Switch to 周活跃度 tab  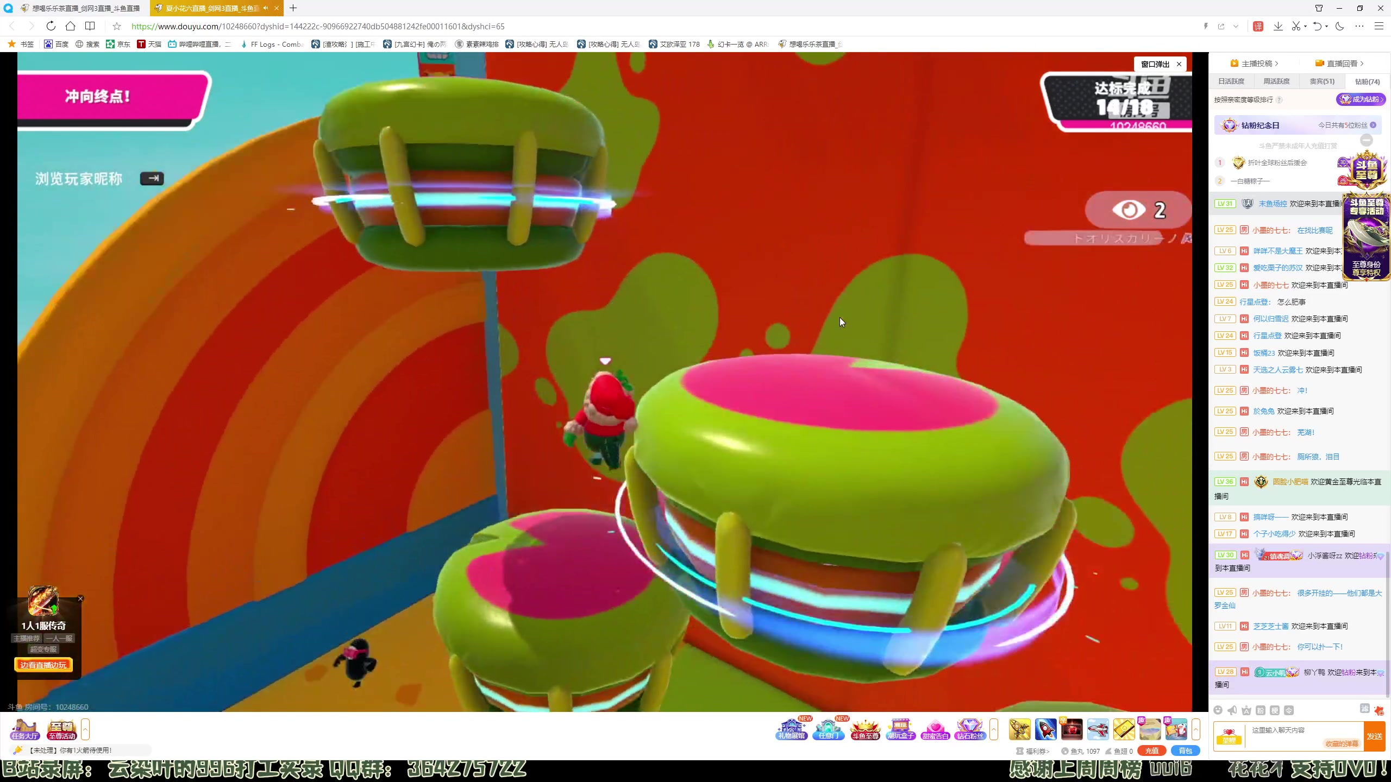pyautogui.click(x=1276, y=81)
